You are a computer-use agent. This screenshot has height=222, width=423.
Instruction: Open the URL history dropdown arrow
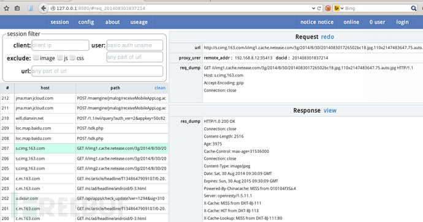click(x=313, y=9)
